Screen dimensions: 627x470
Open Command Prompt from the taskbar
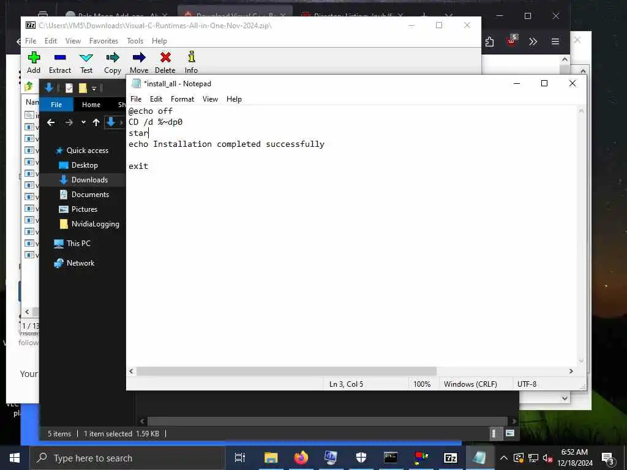tap(390, 458)
